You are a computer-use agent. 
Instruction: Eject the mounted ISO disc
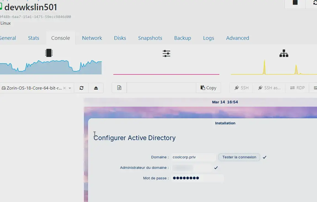click(96, 88)
